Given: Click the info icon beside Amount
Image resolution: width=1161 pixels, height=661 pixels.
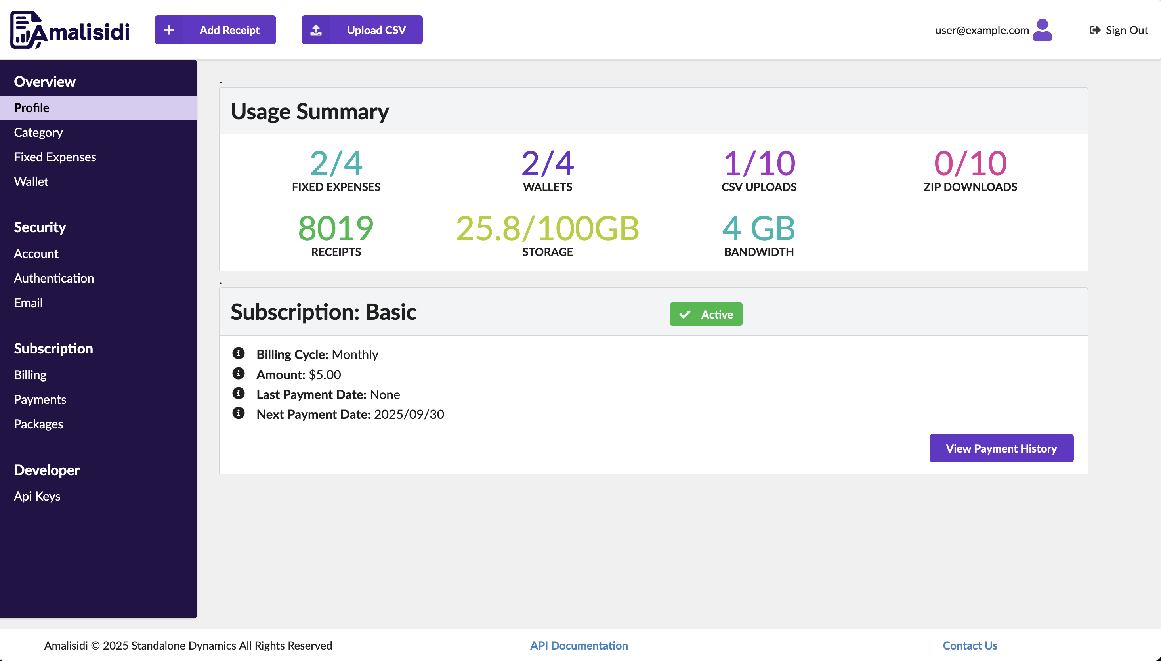Looking at the screenshot, I should pyautogui.click(x=238, y=373).
